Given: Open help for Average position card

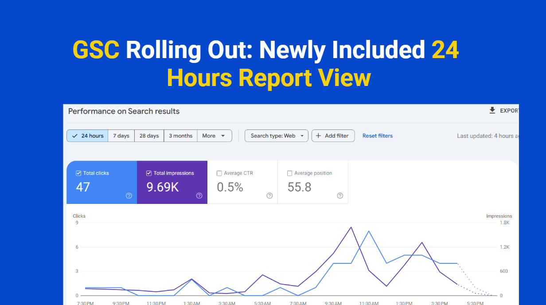Looking at the screenshot, I should pos(340,196).
